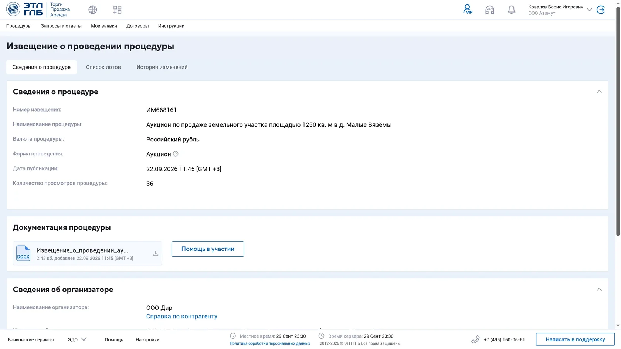The image size is (621, 349).
Task: Select the Сведения о процедуре tab
Action: (41, 67)
